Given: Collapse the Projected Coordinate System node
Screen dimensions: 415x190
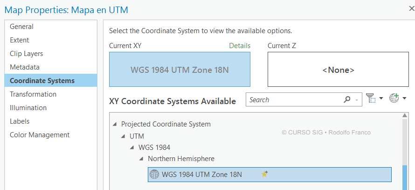Looking at the screenshot, I should point(115,124).
